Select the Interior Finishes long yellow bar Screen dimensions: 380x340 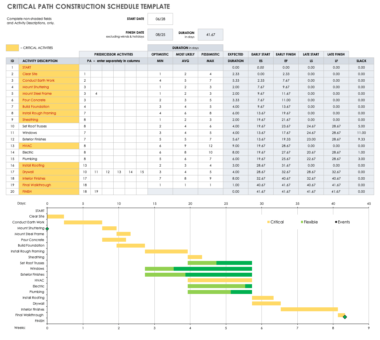(x=309, y=309)
